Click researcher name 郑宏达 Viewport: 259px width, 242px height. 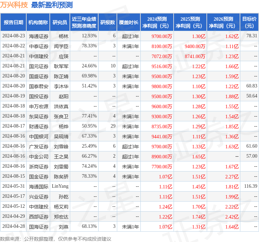point(61,217)
